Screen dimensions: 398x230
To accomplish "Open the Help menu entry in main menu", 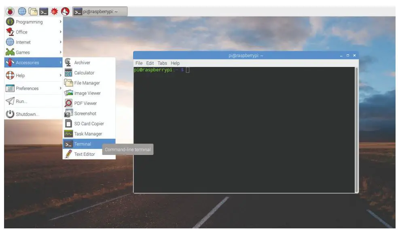I will point(34,75).
